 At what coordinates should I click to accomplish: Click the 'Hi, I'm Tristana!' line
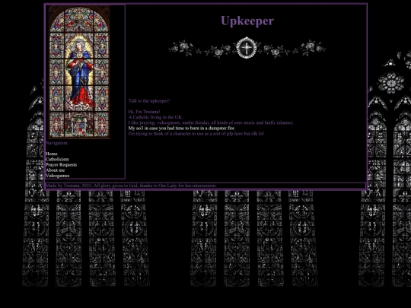[144, 112]
